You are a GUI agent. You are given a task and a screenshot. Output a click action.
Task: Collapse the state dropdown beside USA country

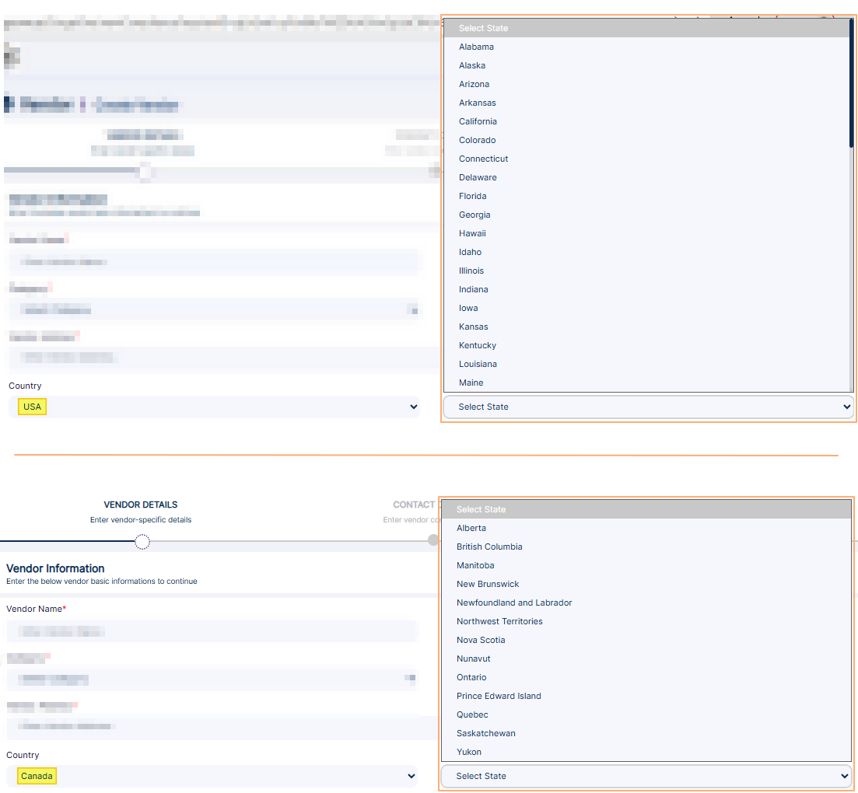tap(648, 407)
